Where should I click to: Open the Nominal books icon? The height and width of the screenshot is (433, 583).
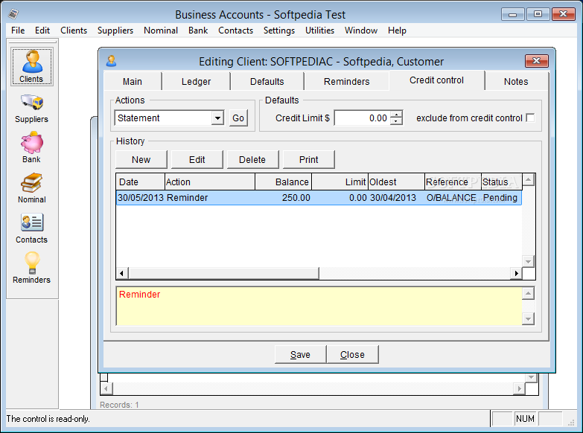click(31, 182)
